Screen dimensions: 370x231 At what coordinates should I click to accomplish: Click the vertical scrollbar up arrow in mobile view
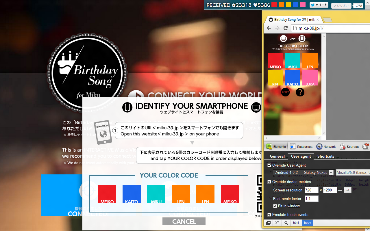(x=324, y=36)
